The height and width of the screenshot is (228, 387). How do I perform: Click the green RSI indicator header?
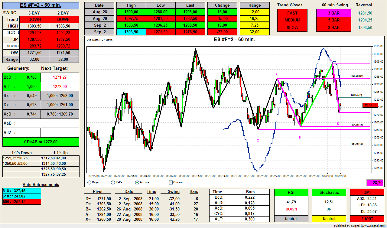pos(291,192)
